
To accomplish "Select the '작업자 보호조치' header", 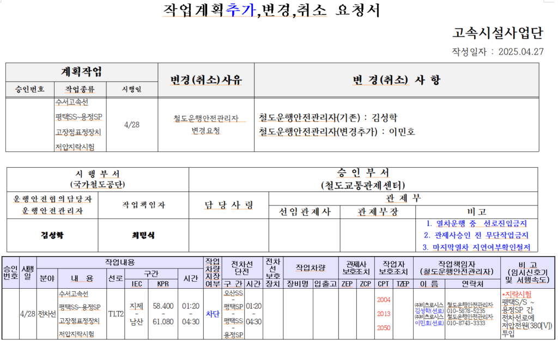I will click(393, 267).
